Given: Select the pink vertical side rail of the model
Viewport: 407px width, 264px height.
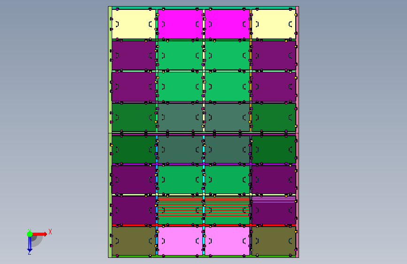Looking at the screenshot, I should tap(297, 132).
